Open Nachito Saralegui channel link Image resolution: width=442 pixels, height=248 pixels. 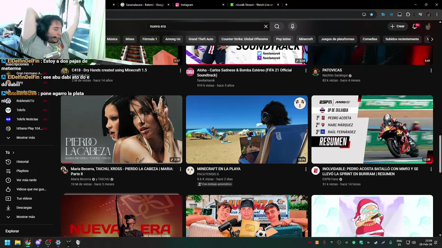click(335, 75)
